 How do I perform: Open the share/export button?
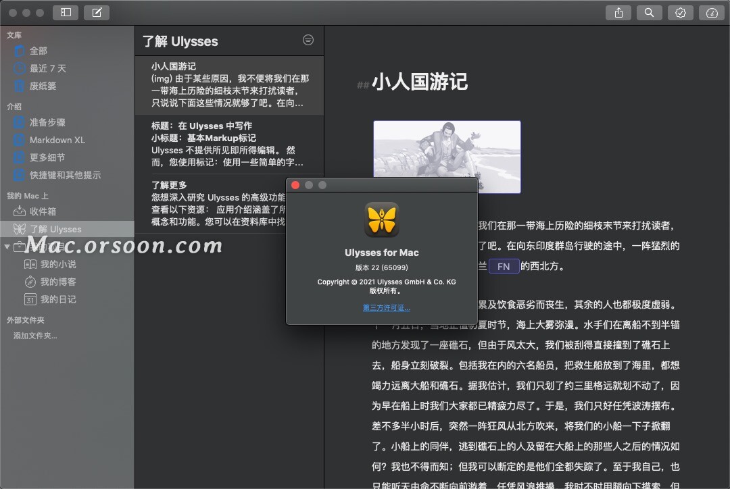tap(618, 13)
